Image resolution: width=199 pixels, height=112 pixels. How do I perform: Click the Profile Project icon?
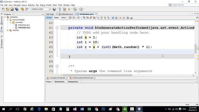point(81,9)
